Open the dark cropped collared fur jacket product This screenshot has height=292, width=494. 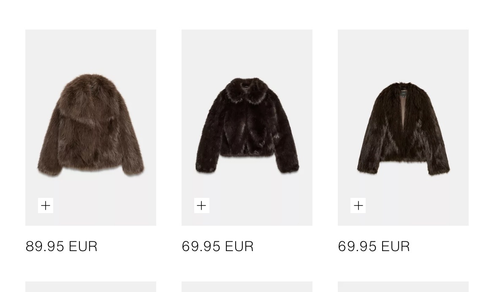[247, 125]
